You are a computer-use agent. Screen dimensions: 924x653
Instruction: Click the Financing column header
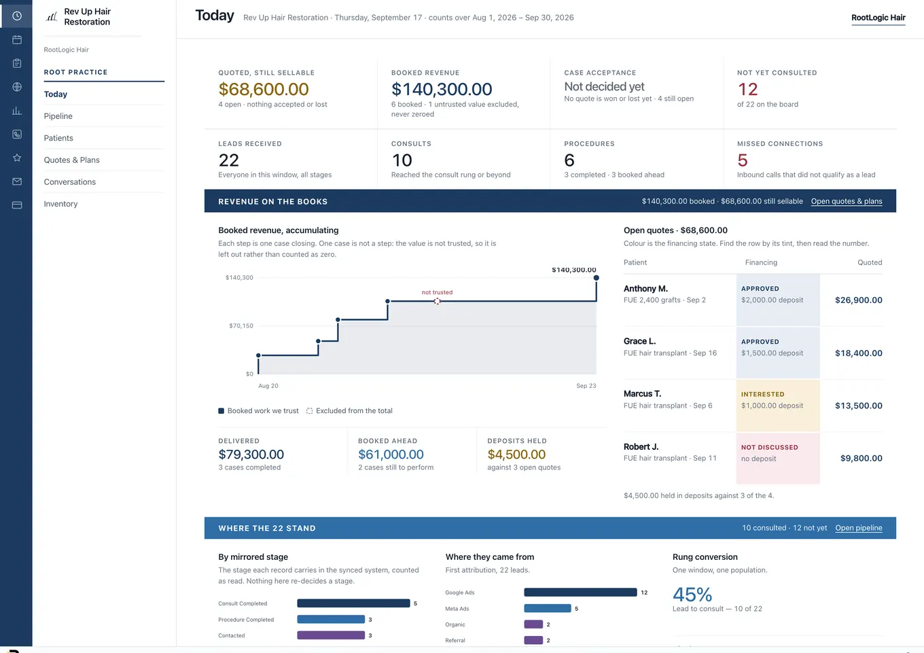coord(761,263)
